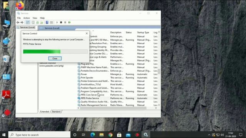This screenshot has width=246, height=138.
Task: Launch Google Chrome from taskbar
Action: click(110, 135)
